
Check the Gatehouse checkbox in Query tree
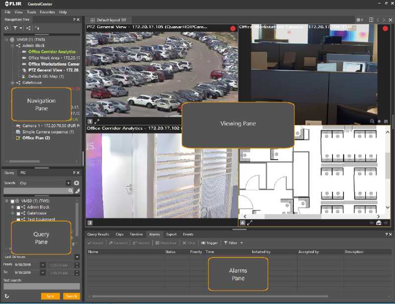(18, 213)
